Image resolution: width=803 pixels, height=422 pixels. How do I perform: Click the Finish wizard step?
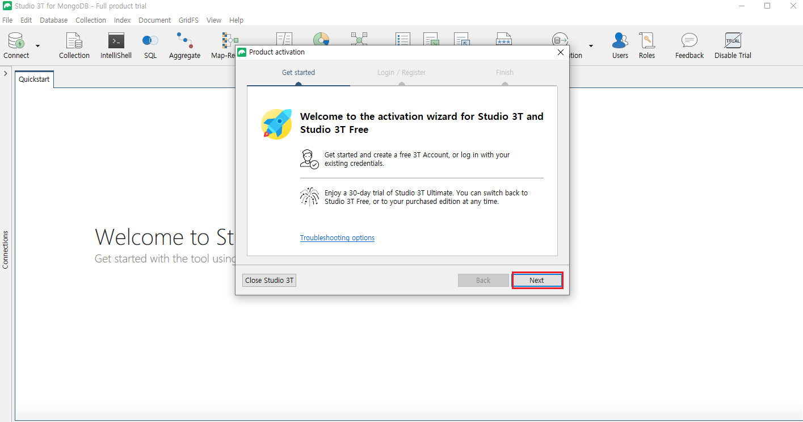click(504, 73)
